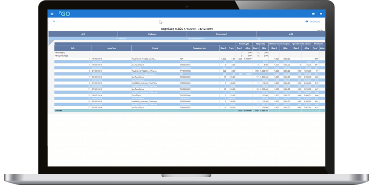The height and width of the screenshot is (185, 376).
Task: Select row 17 ΔΑ-Τιμολόγιο dated 03/06/2019
Action: 189,107
